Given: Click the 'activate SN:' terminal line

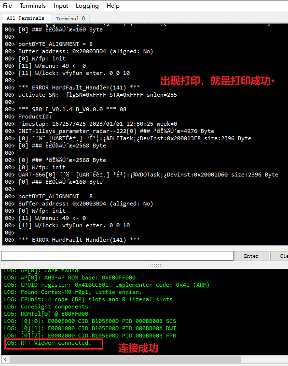Looking at the screenshot, I should (91, 95).
